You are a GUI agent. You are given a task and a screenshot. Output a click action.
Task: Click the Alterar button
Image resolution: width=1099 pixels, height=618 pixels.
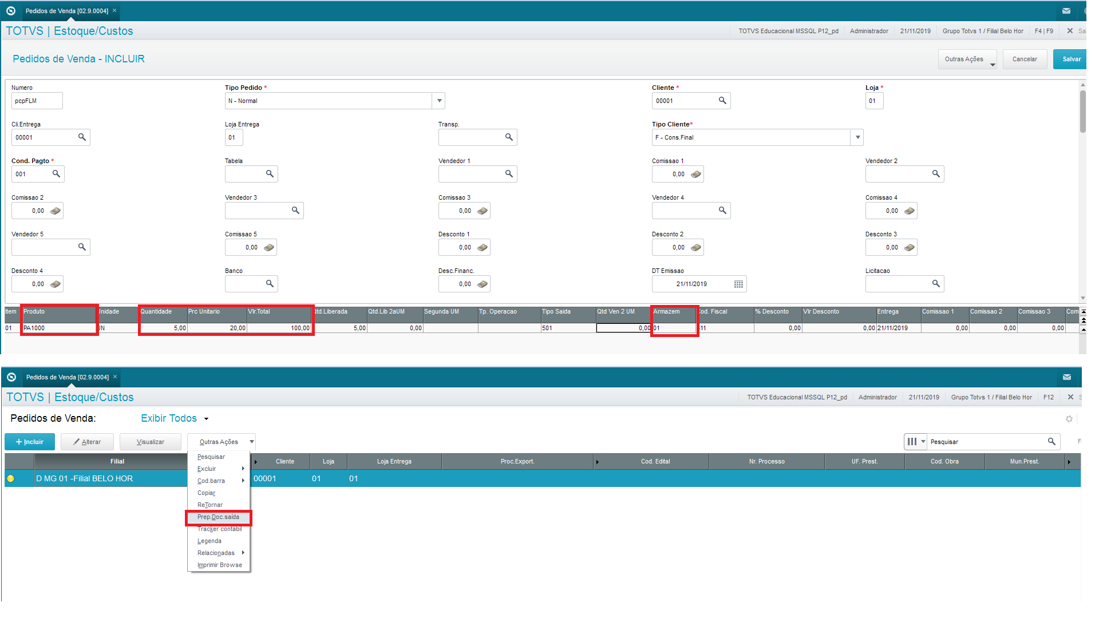(x=87, y=442)
